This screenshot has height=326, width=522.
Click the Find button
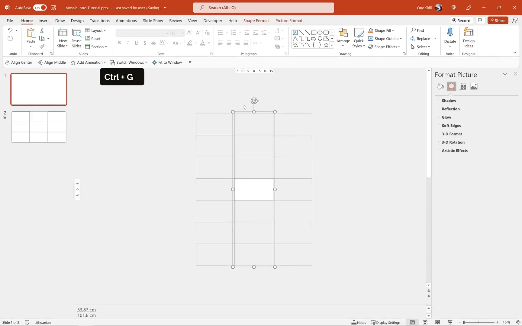coord(417,30)
